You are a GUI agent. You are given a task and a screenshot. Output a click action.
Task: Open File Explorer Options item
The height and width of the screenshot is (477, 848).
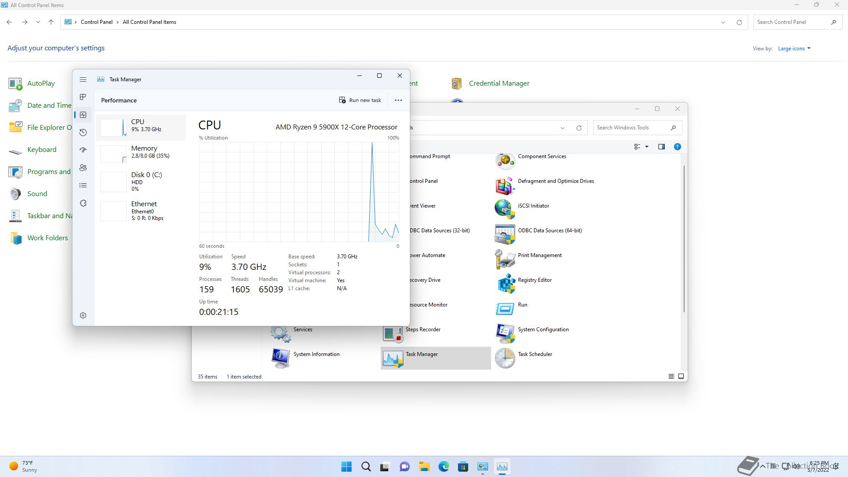point(40,128)
